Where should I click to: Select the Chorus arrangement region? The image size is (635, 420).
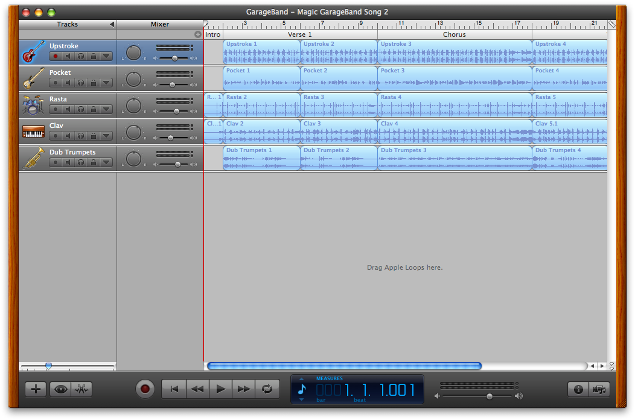455,34
